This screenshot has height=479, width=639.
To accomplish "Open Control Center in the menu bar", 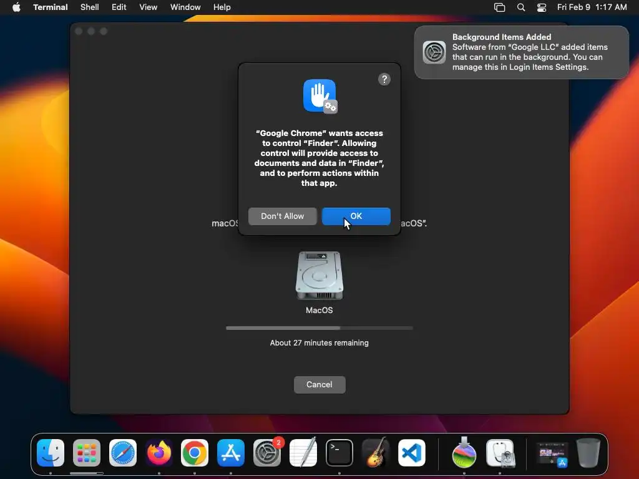I will (542, 7).
